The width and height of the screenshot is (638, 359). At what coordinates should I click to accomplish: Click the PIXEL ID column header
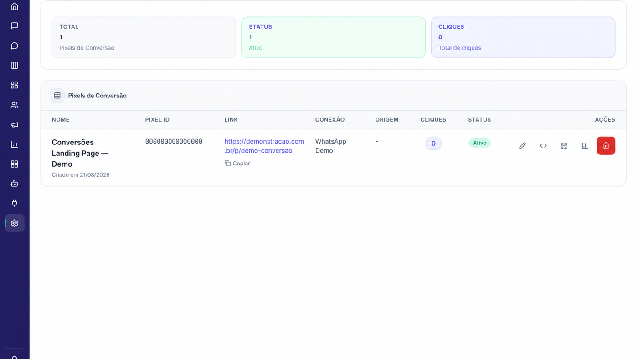pos(157,120)
